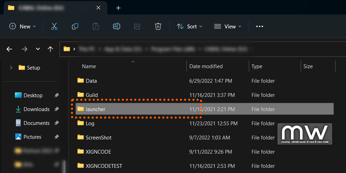
Task: Show recent locations dropdown chevron
Action: point(38,49)
